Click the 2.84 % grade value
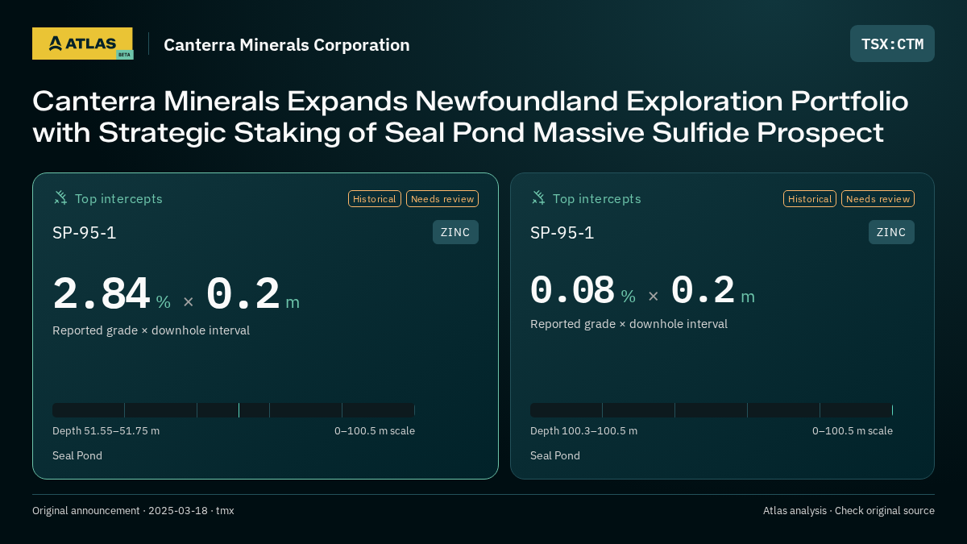967x544 pixels. pos(112,295)
